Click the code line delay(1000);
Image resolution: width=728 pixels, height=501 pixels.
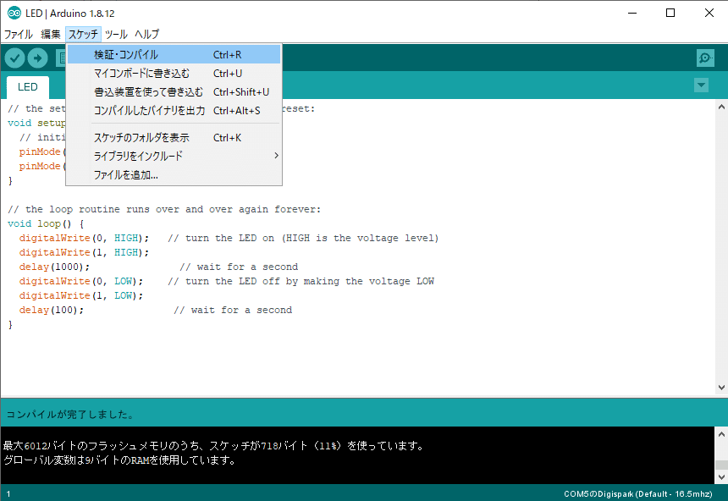[x=54, y=267]
